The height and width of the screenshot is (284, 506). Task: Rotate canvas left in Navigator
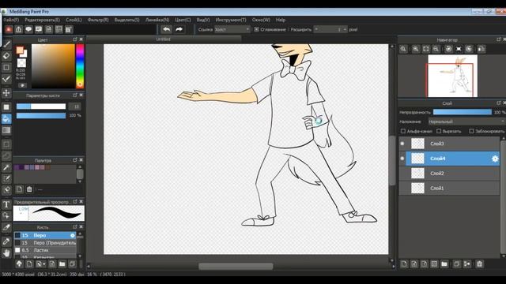(x=448, y=49)
